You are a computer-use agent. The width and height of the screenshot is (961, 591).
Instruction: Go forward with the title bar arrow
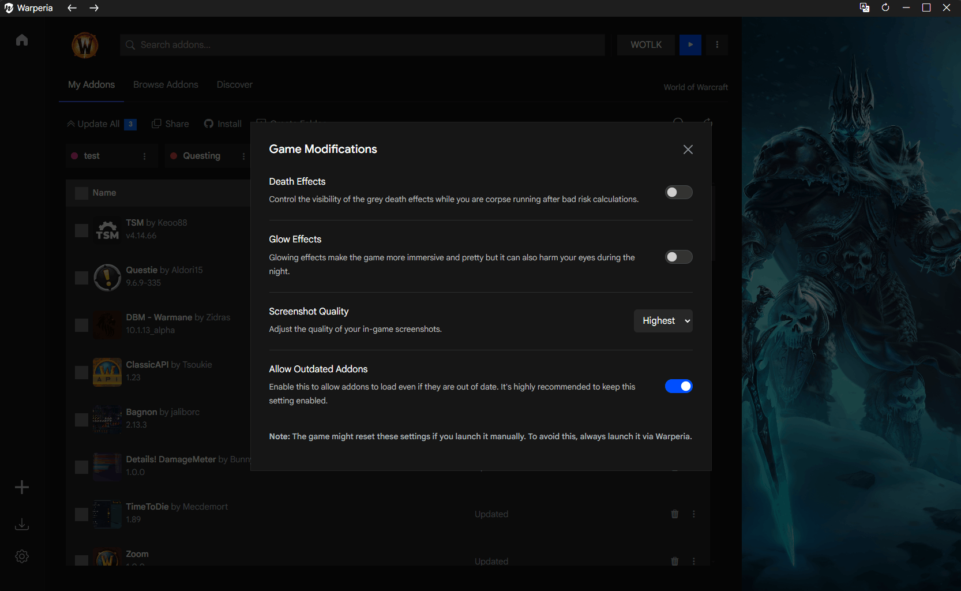pyautogui.click(x=94, y=8)
